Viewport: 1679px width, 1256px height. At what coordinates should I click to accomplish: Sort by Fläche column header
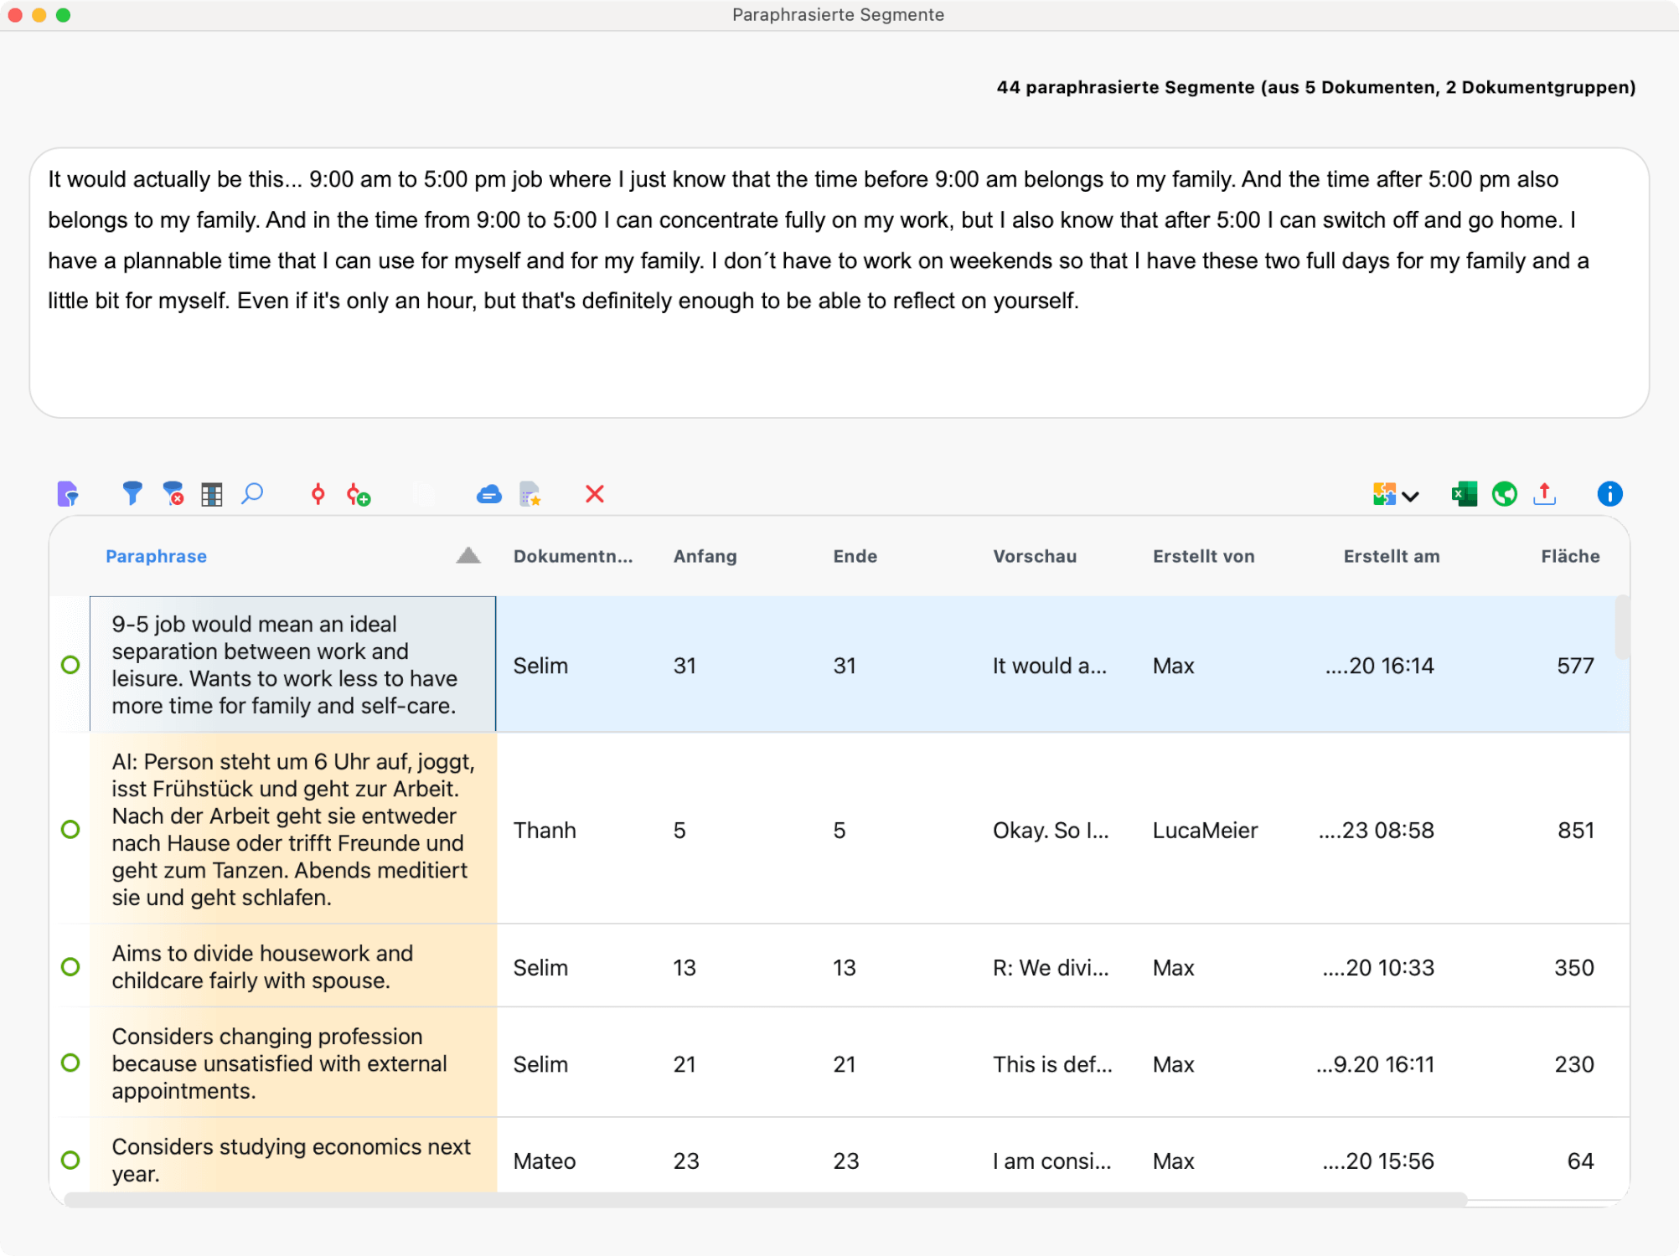(1569, 556)
